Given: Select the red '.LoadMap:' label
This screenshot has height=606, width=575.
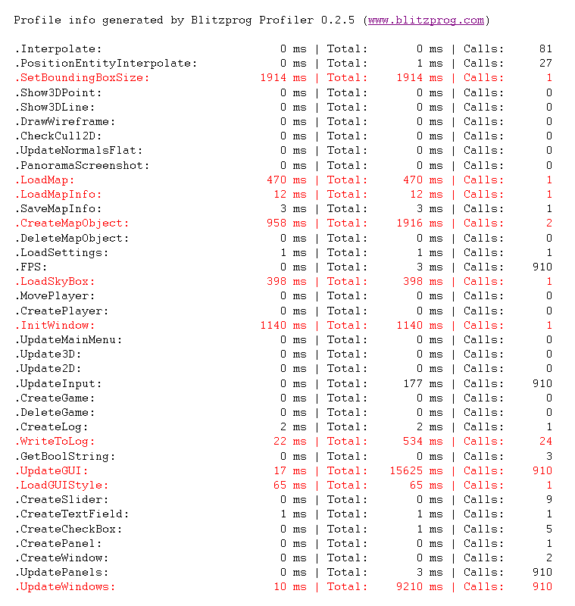Looking at the screenshot, I should pyautogui.click(x=45, y=180).
